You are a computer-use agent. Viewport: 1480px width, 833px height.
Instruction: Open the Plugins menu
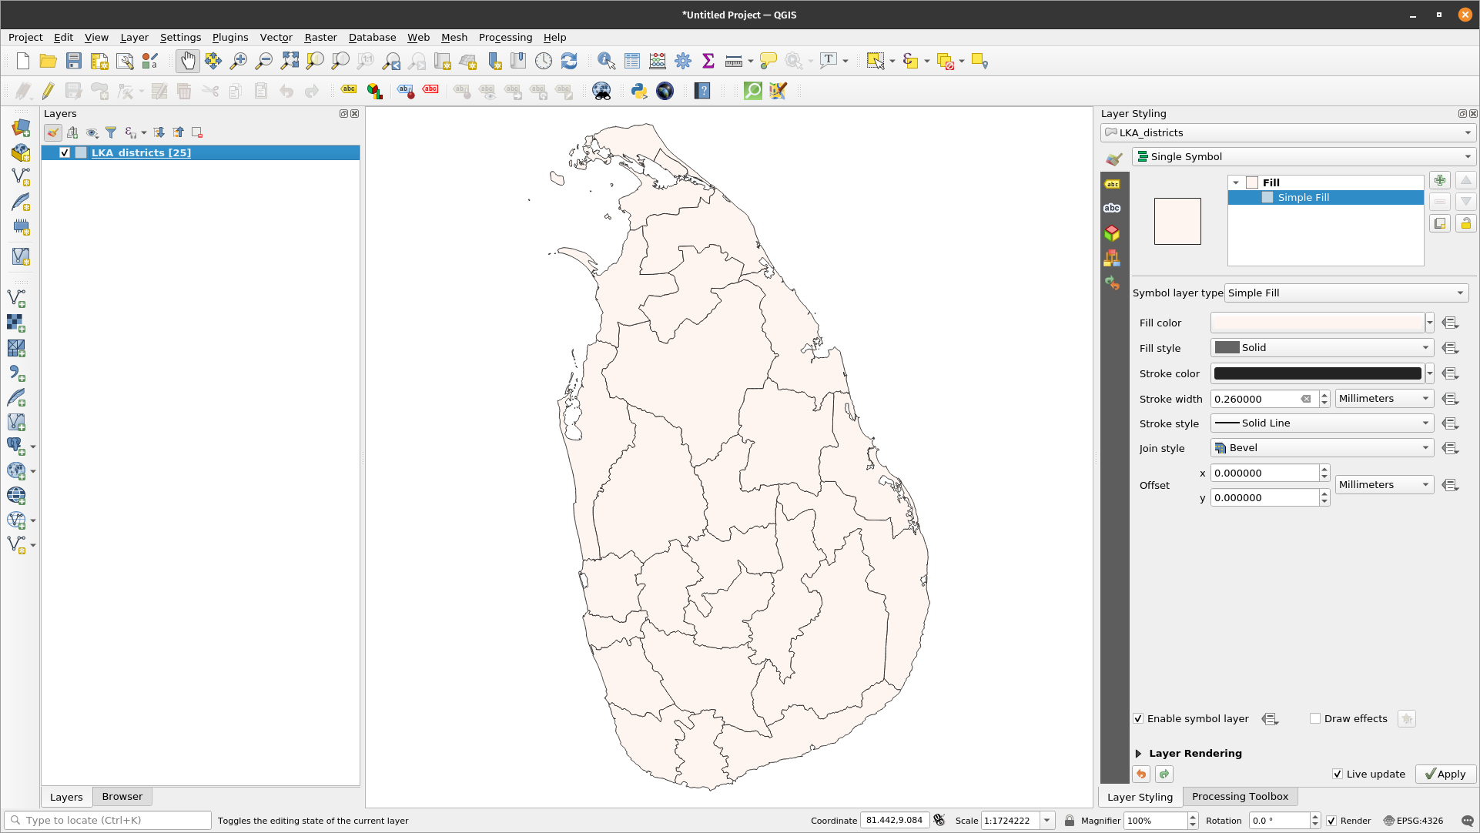click(x=229, y=38)
